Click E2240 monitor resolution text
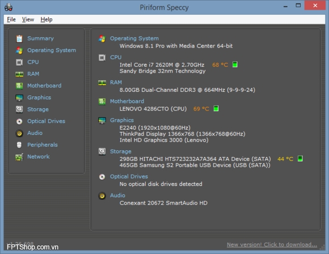The image size is (329, 254). (155, 128)
